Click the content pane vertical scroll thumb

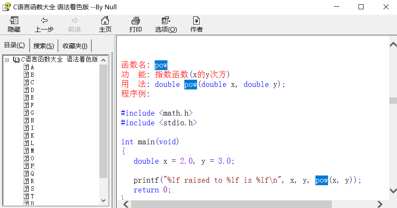393,100
